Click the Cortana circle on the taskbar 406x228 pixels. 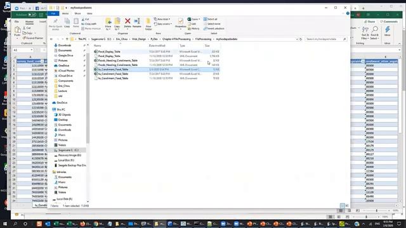pyautogui.click(x=25, y=224)
